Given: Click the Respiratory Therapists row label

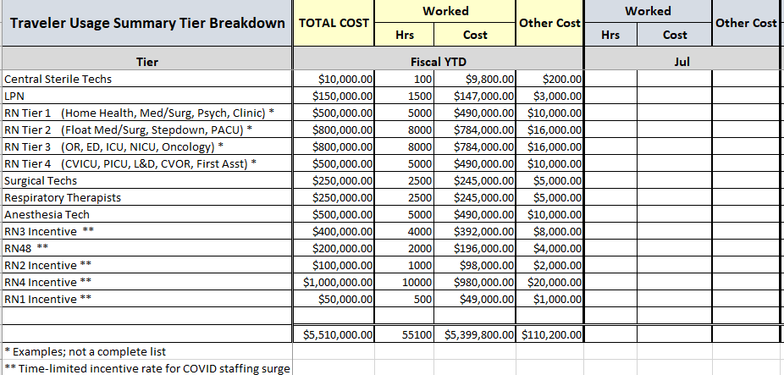Looking at the screenshot, I should (63, 197).
